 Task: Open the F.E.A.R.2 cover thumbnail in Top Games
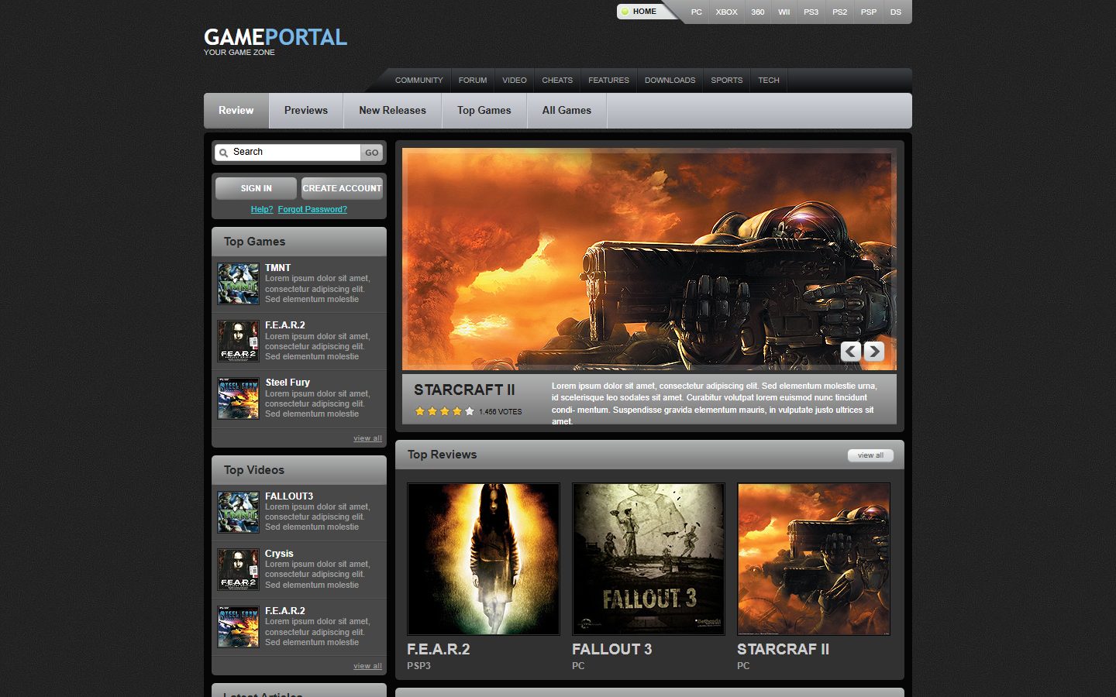point(239,341)
